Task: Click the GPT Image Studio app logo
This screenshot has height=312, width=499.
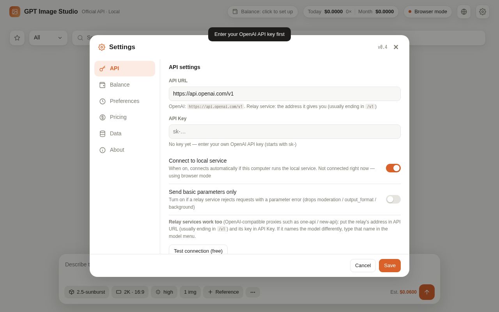Action: point(15,12)
